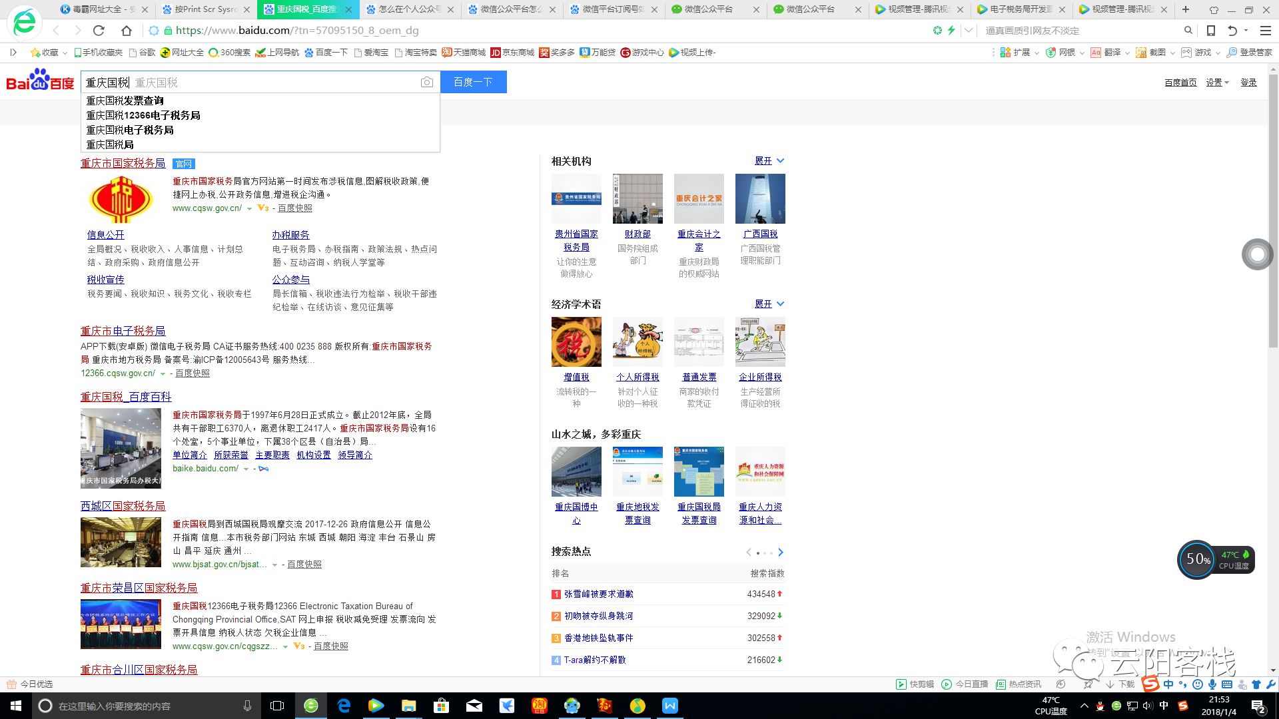The image size is (1279, 719).
Task: Click Sogou microphone voice input icon
Action: [1212, 684]
